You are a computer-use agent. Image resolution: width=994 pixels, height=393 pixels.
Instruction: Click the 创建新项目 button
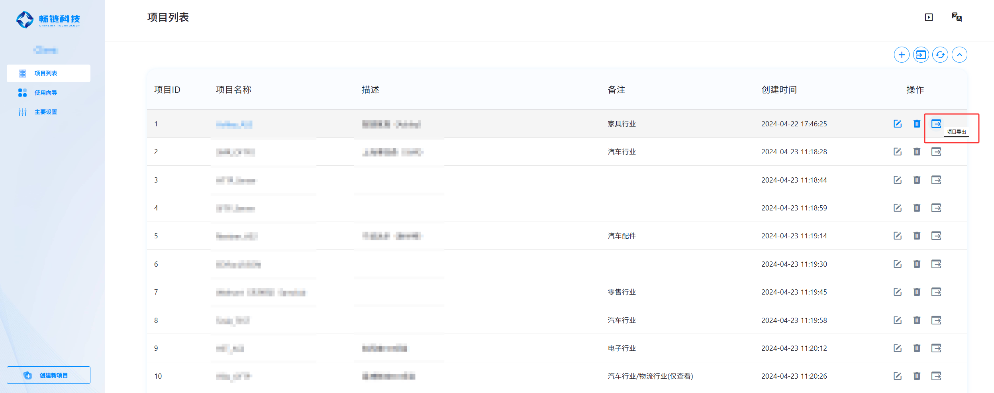[49, 375]
